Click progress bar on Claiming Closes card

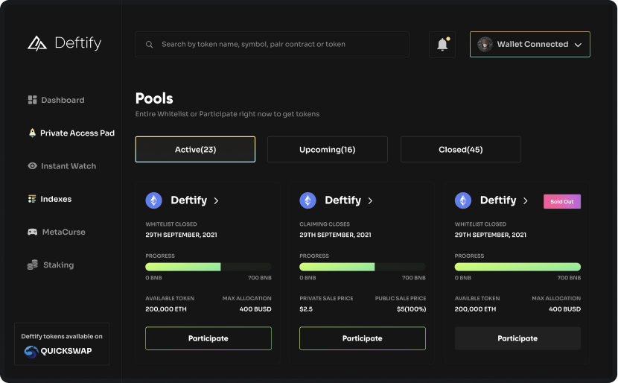[x=362, y=267]
